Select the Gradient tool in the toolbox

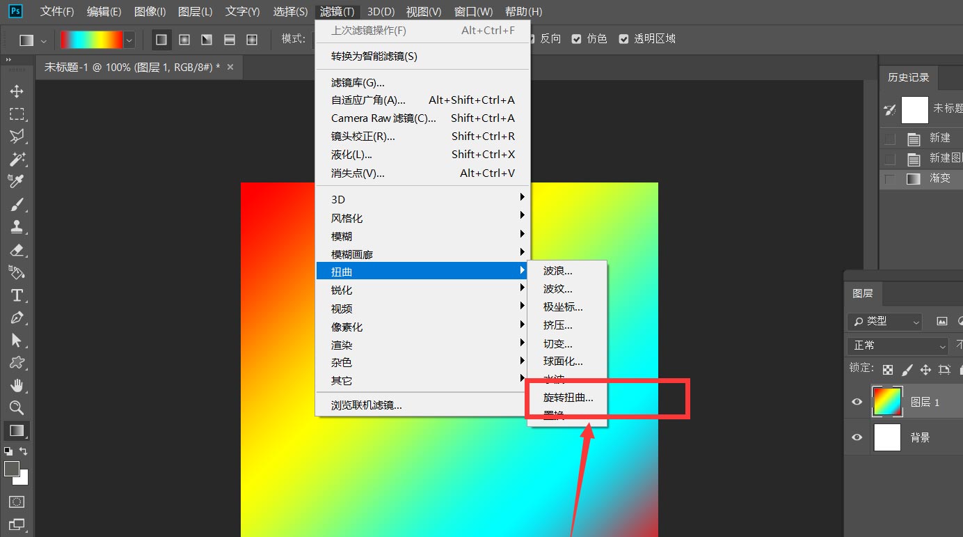pos(17,430)
